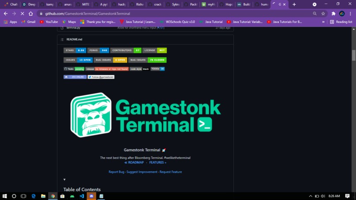Switch to the kamp browser tab
The width and height of the screenshot is (356, 200).
47,4
